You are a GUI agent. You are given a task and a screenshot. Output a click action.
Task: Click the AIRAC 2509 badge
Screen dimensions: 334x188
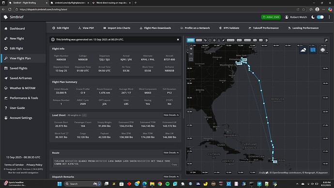(x=271, y=17)
